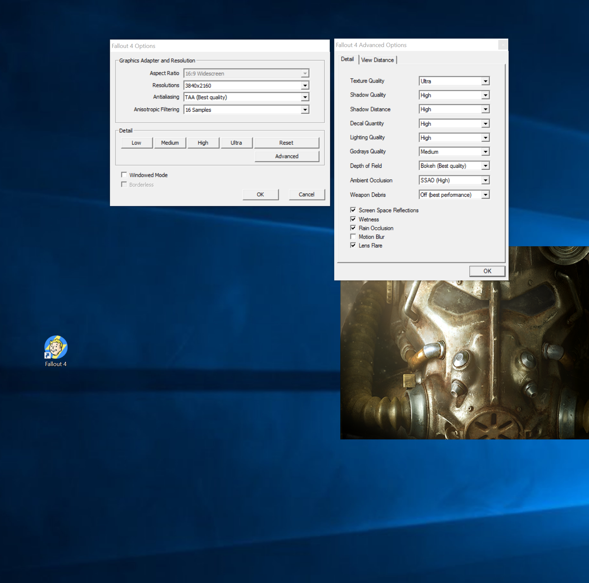Click the Ultra detail preset button
The height and width of the screenshot is (583, 589).
tap(236, 143)
